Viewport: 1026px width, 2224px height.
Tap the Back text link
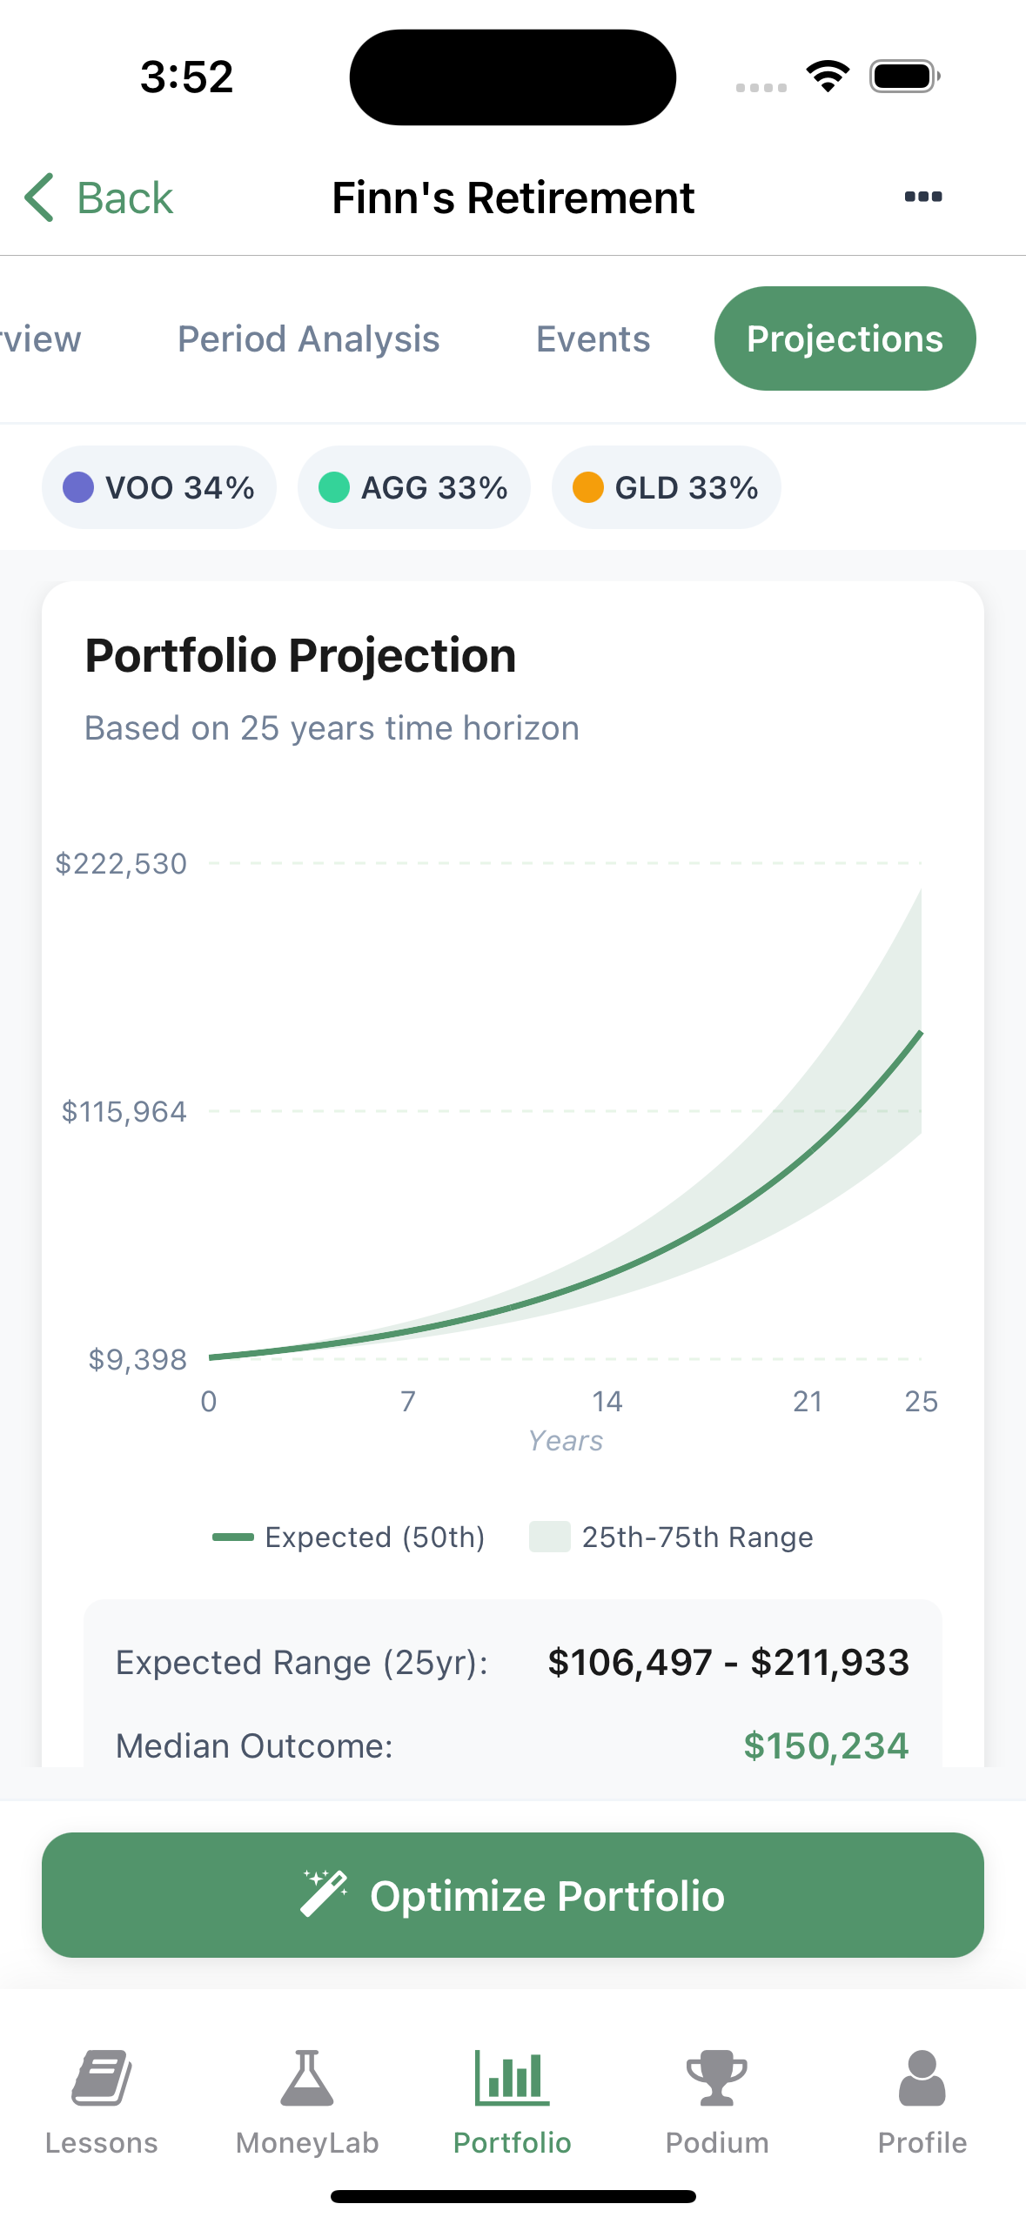coord(124,198)
